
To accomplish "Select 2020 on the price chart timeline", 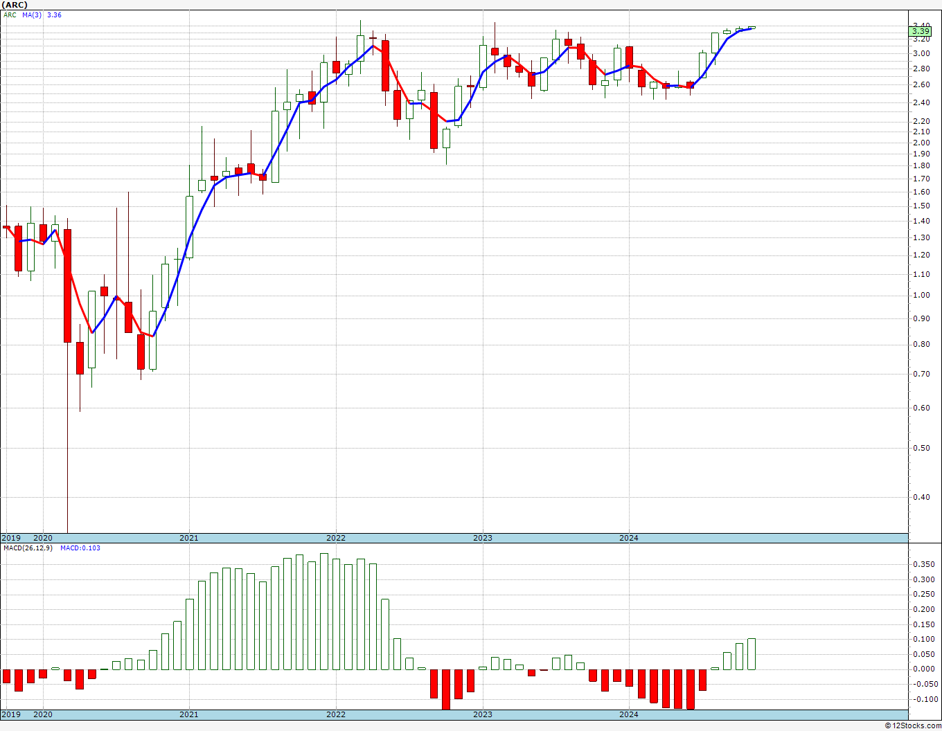I will click(43, 538).
